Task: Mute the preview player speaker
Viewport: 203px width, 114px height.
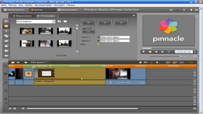Action: pos(184,56)
